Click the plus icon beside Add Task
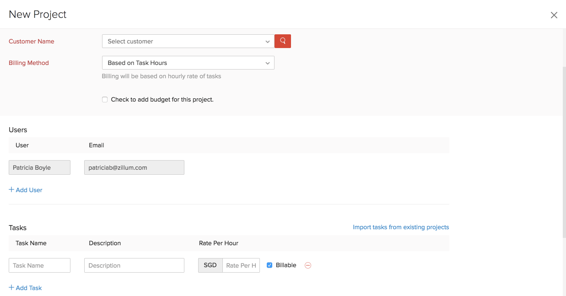Image resolution: width=566 pixels, height=296 pixels. (11, 288)
